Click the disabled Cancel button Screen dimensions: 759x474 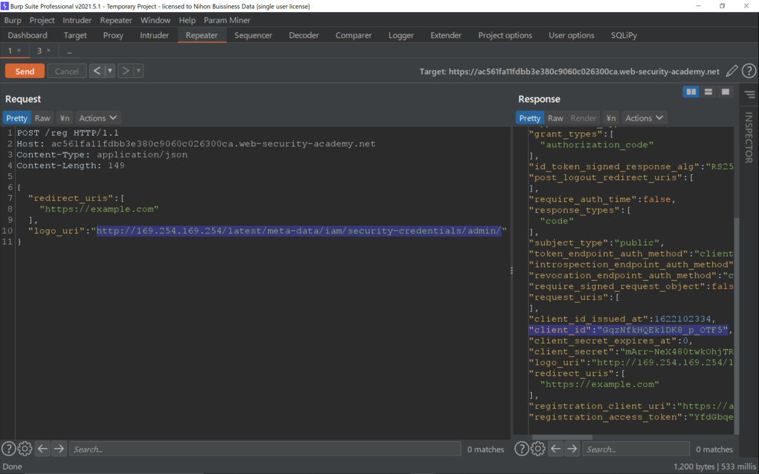[x=66, y=71]
